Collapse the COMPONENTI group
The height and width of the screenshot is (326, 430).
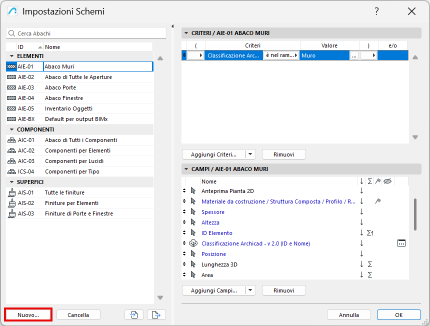(x=11, y=129)
